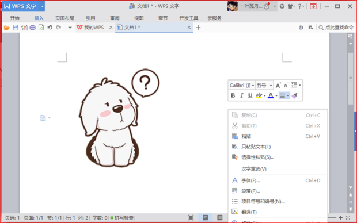Viewport: 357px width, 223px height.
Task: Click the red download box icon
Action: (313, 6)
